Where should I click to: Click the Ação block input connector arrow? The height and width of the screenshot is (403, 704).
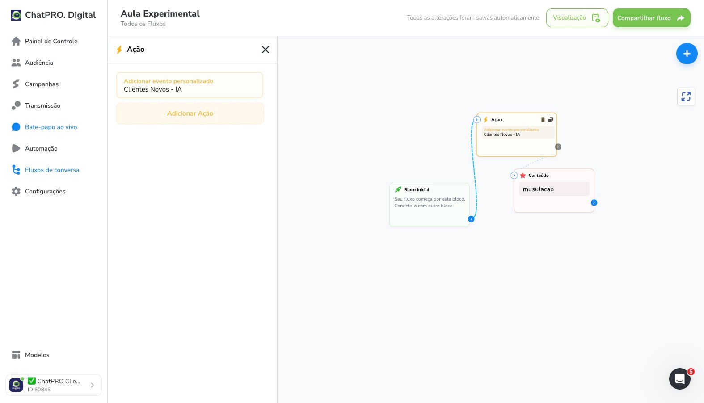point(477,120)
